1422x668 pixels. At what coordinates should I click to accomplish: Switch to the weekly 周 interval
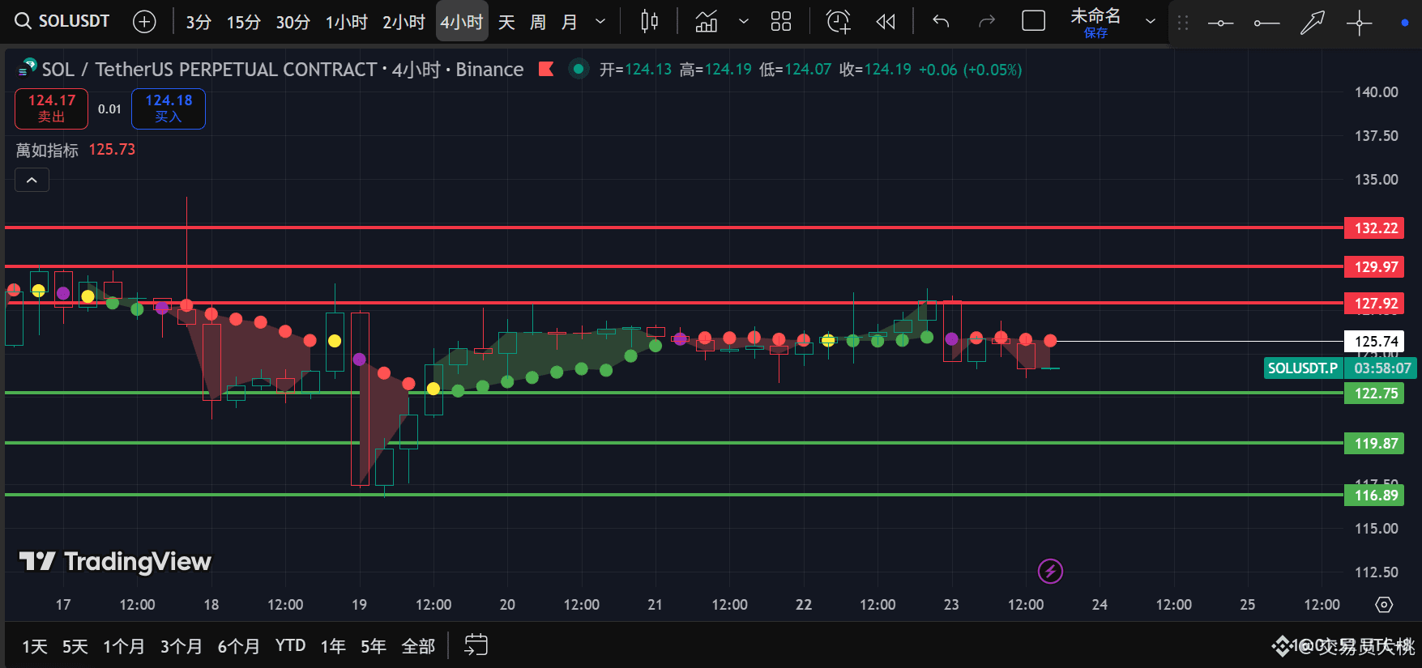[538, 22]
